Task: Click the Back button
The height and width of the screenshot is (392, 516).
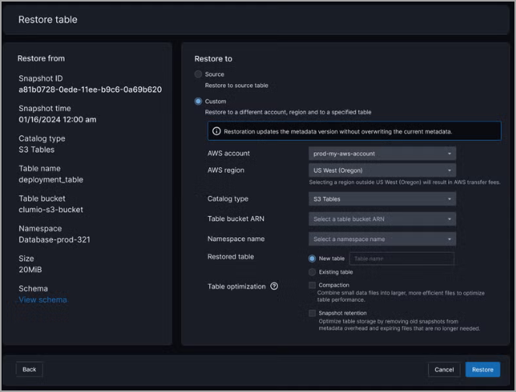Action: coord(29,369)
